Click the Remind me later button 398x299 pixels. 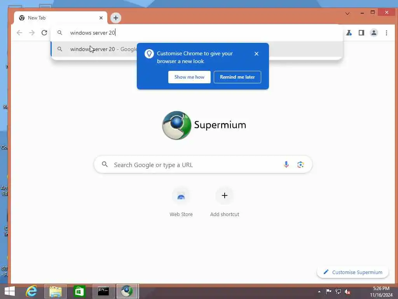(x=237, y=77)
